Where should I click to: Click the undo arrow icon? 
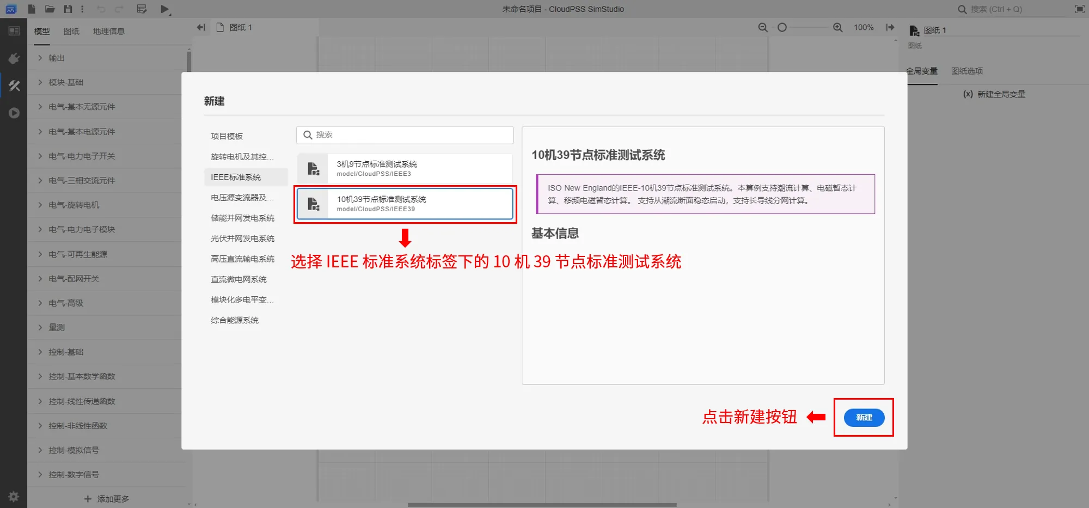click(x=101, y=9)
